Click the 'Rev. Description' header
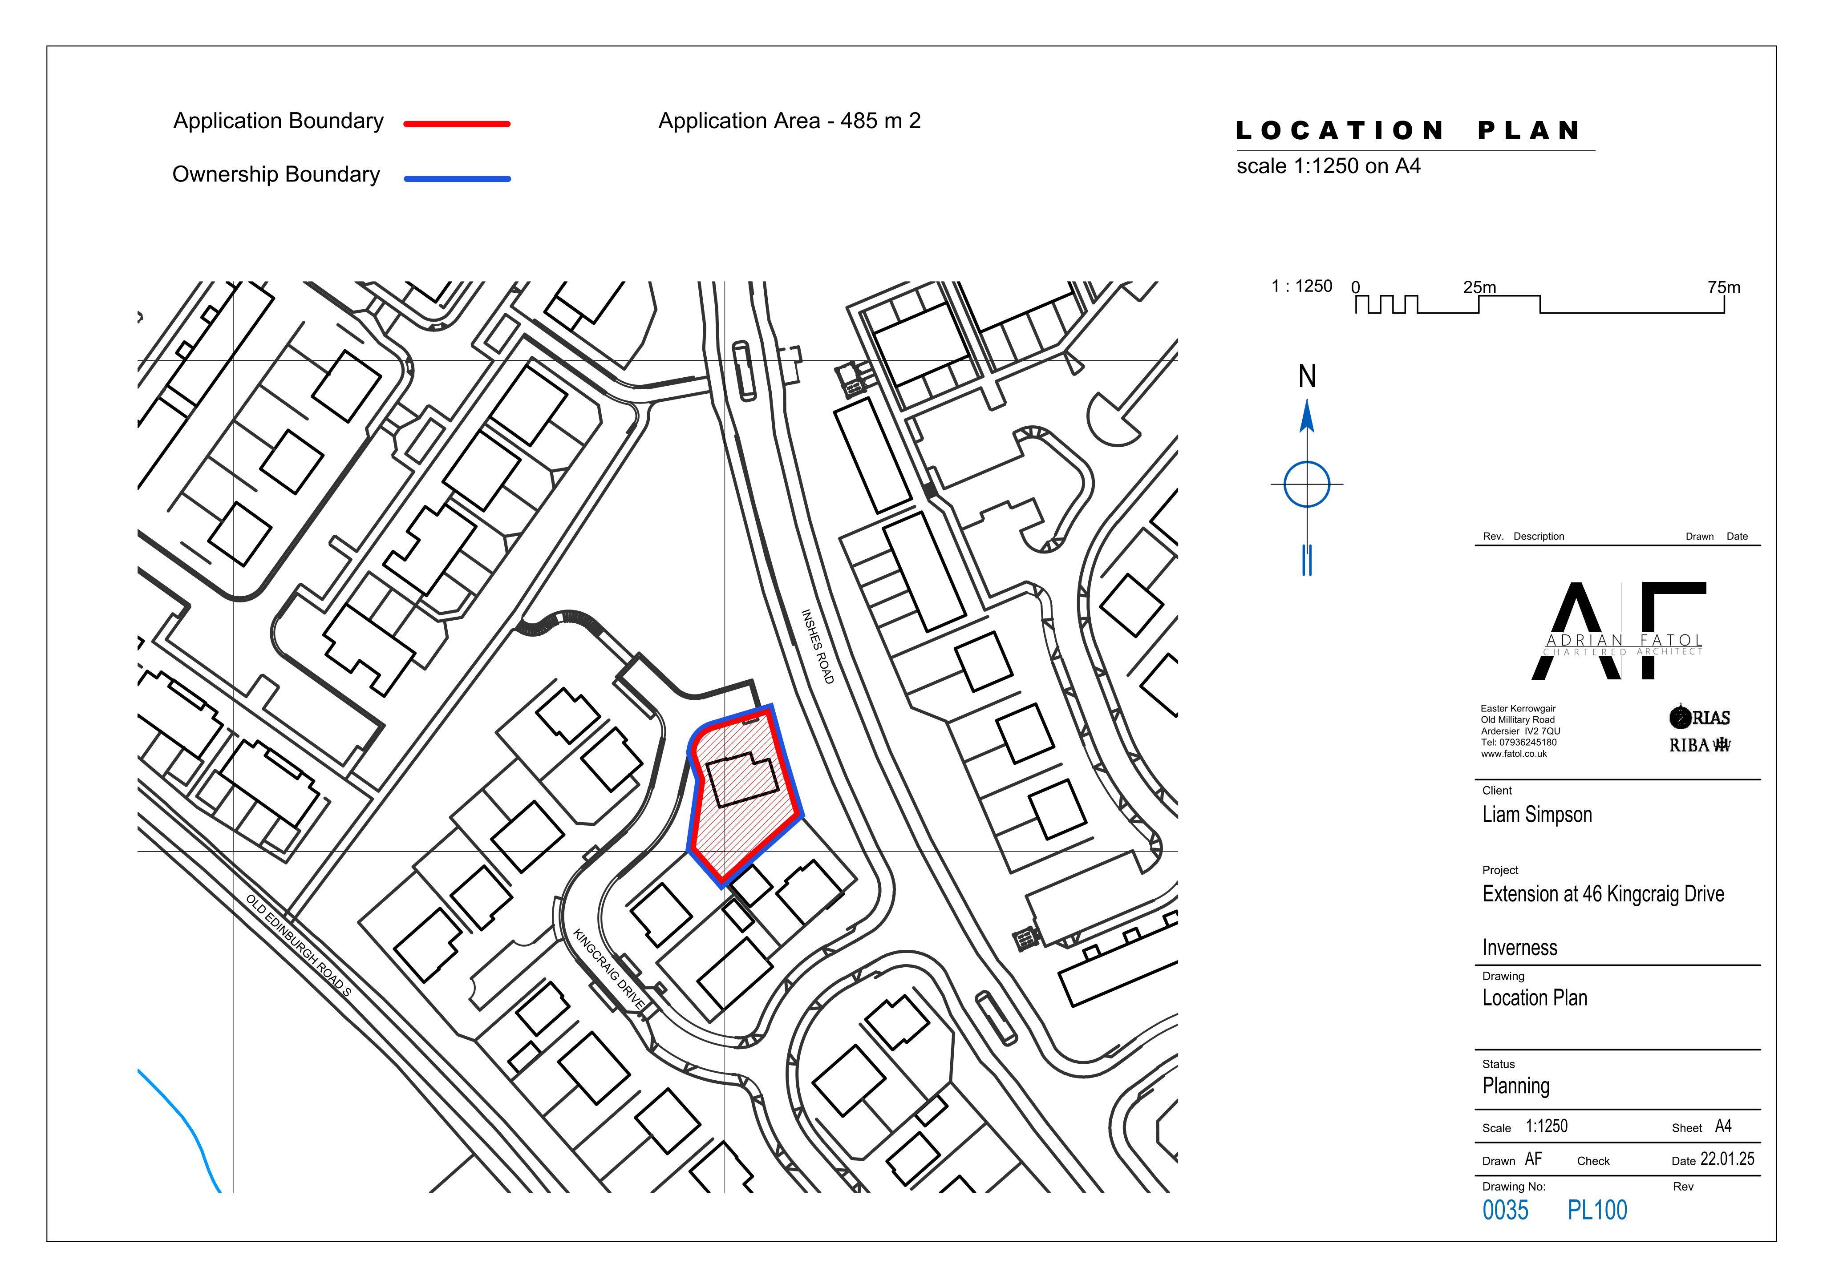 pyautogui.click(x=1523, y=537)
